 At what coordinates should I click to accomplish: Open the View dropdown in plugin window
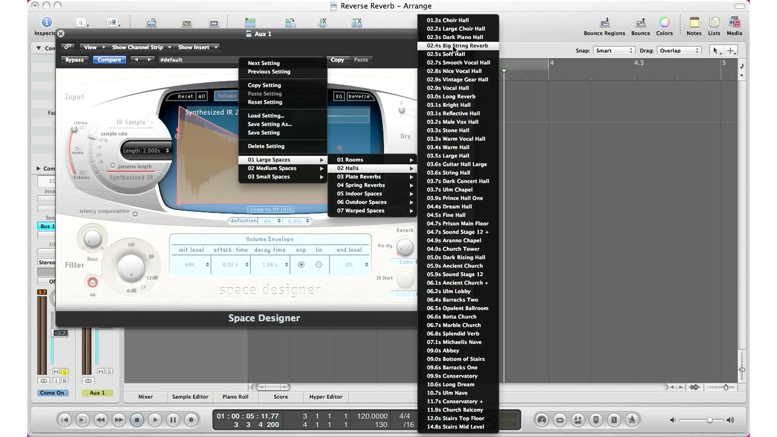point(93,47)
